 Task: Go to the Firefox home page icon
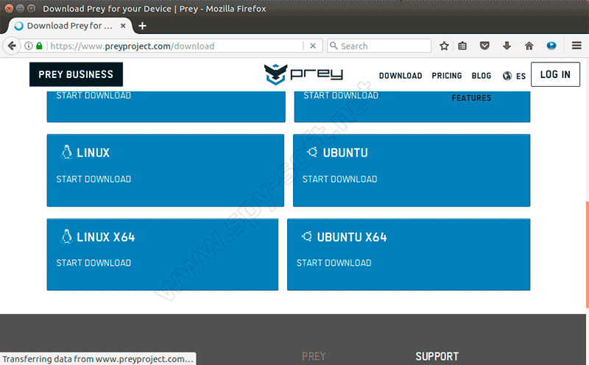(529, 46)
